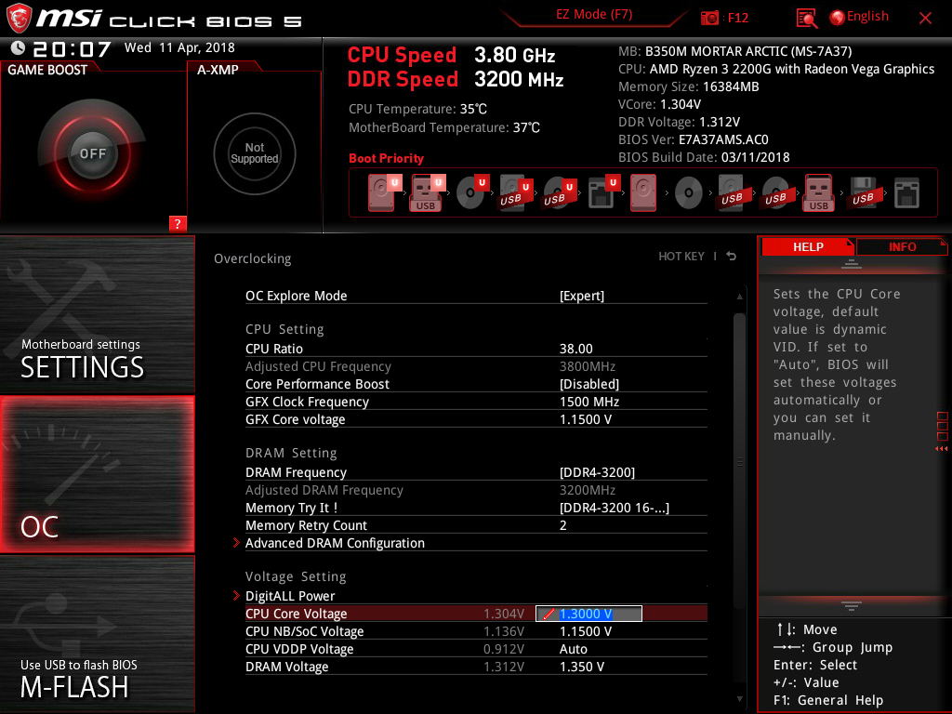Select DRAM Voltage 1.350 V value
This screenshot has height=714, width=952.
click(x=582, y=667)
